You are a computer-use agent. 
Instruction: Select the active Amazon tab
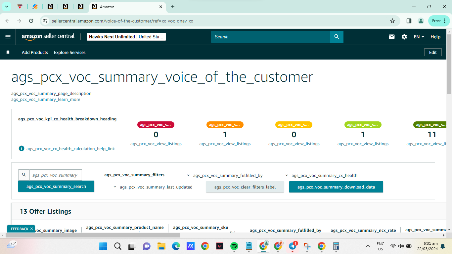128,7
